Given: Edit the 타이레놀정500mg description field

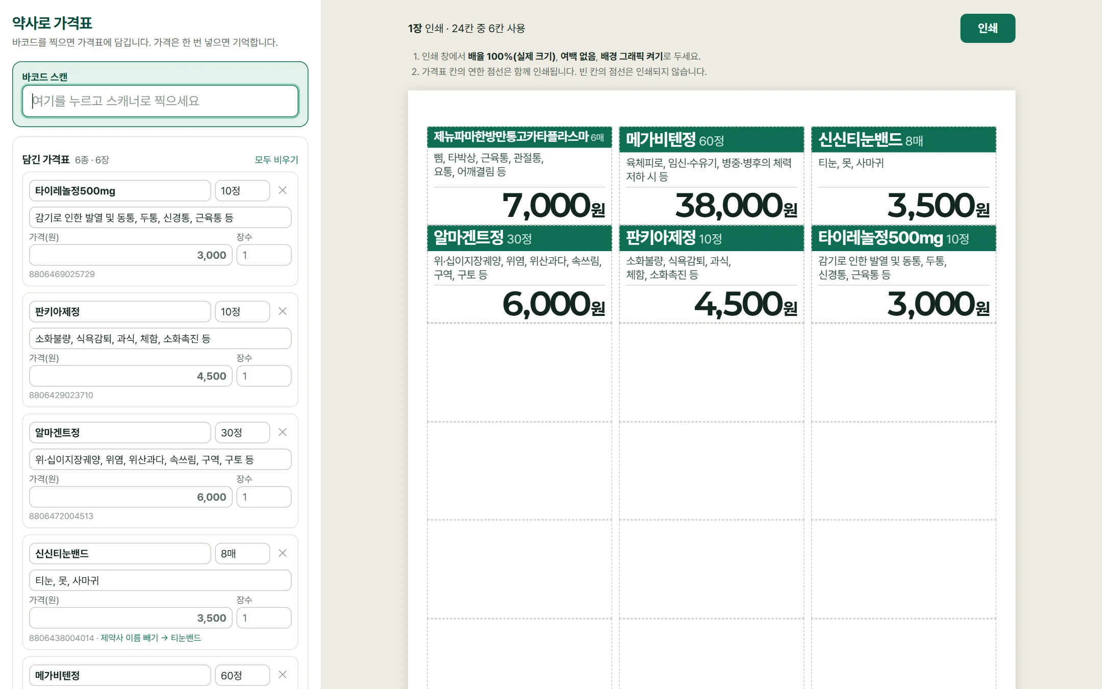Looking at the screenshot, I should coord(160,218).
